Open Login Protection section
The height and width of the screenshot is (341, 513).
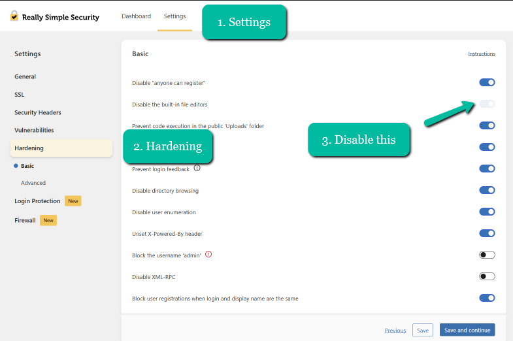[x=37, y=201]
